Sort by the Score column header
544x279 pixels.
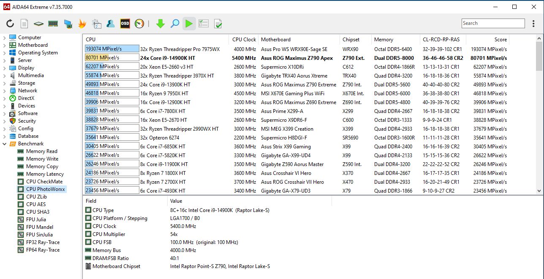[488, 39]
